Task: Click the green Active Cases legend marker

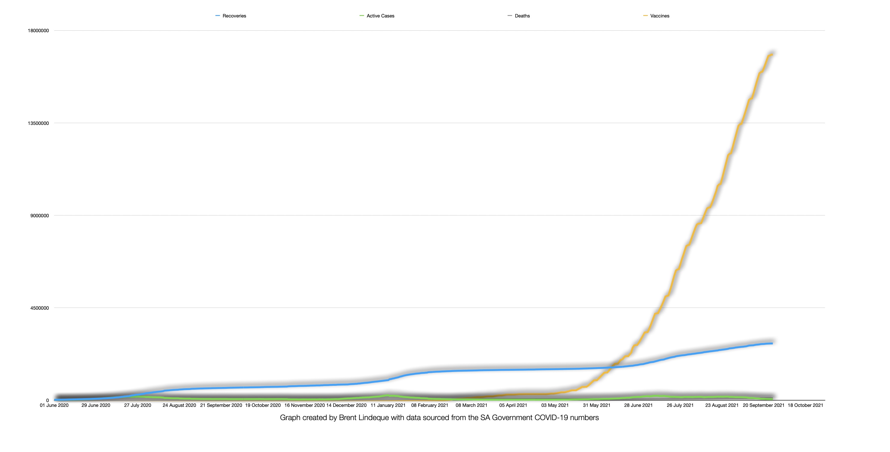Action: tap(362, 16)
